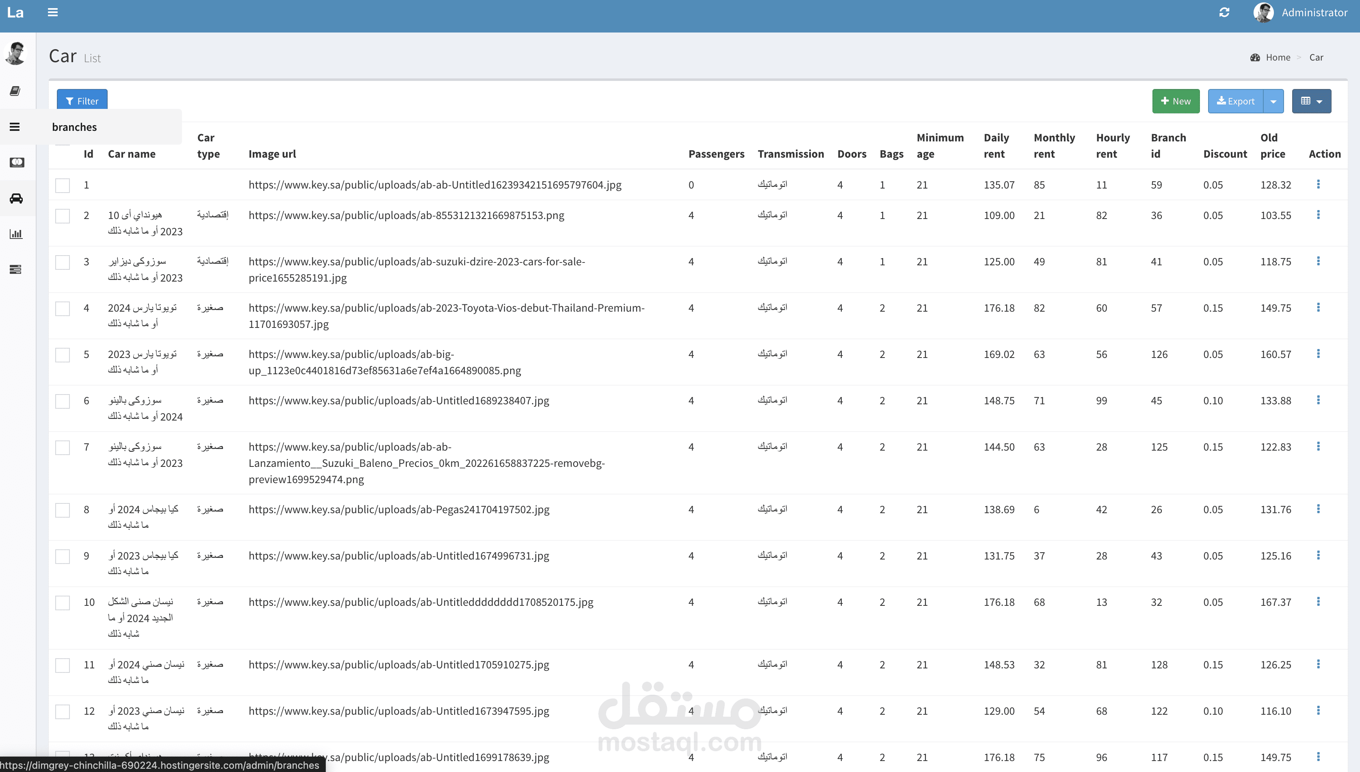Open the Filter button

pos(82,101)
